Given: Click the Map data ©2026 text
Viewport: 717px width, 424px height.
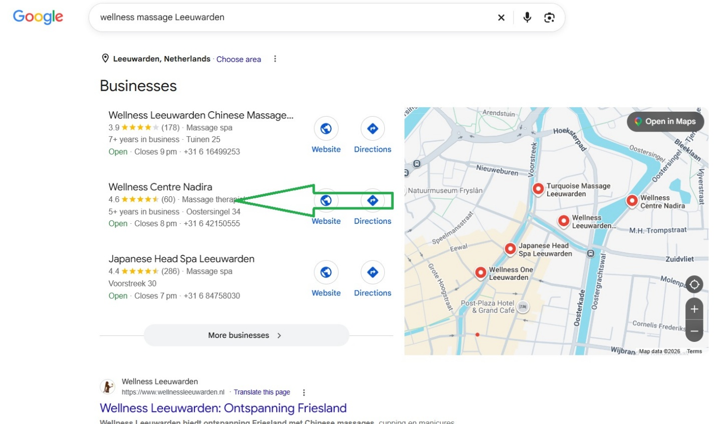Looking at the screenshot, I should (x=659, y=351).
